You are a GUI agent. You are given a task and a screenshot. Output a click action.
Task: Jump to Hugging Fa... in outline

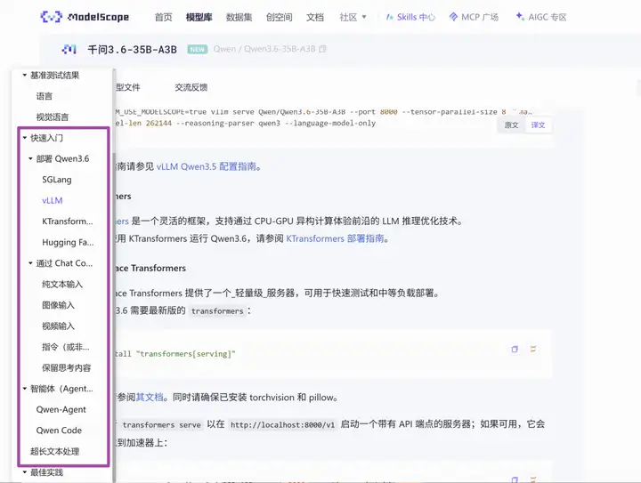(68, 243)
